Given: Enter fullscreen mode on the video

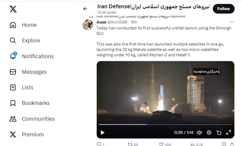Looking at the screenshot, I should coord(228,132).
